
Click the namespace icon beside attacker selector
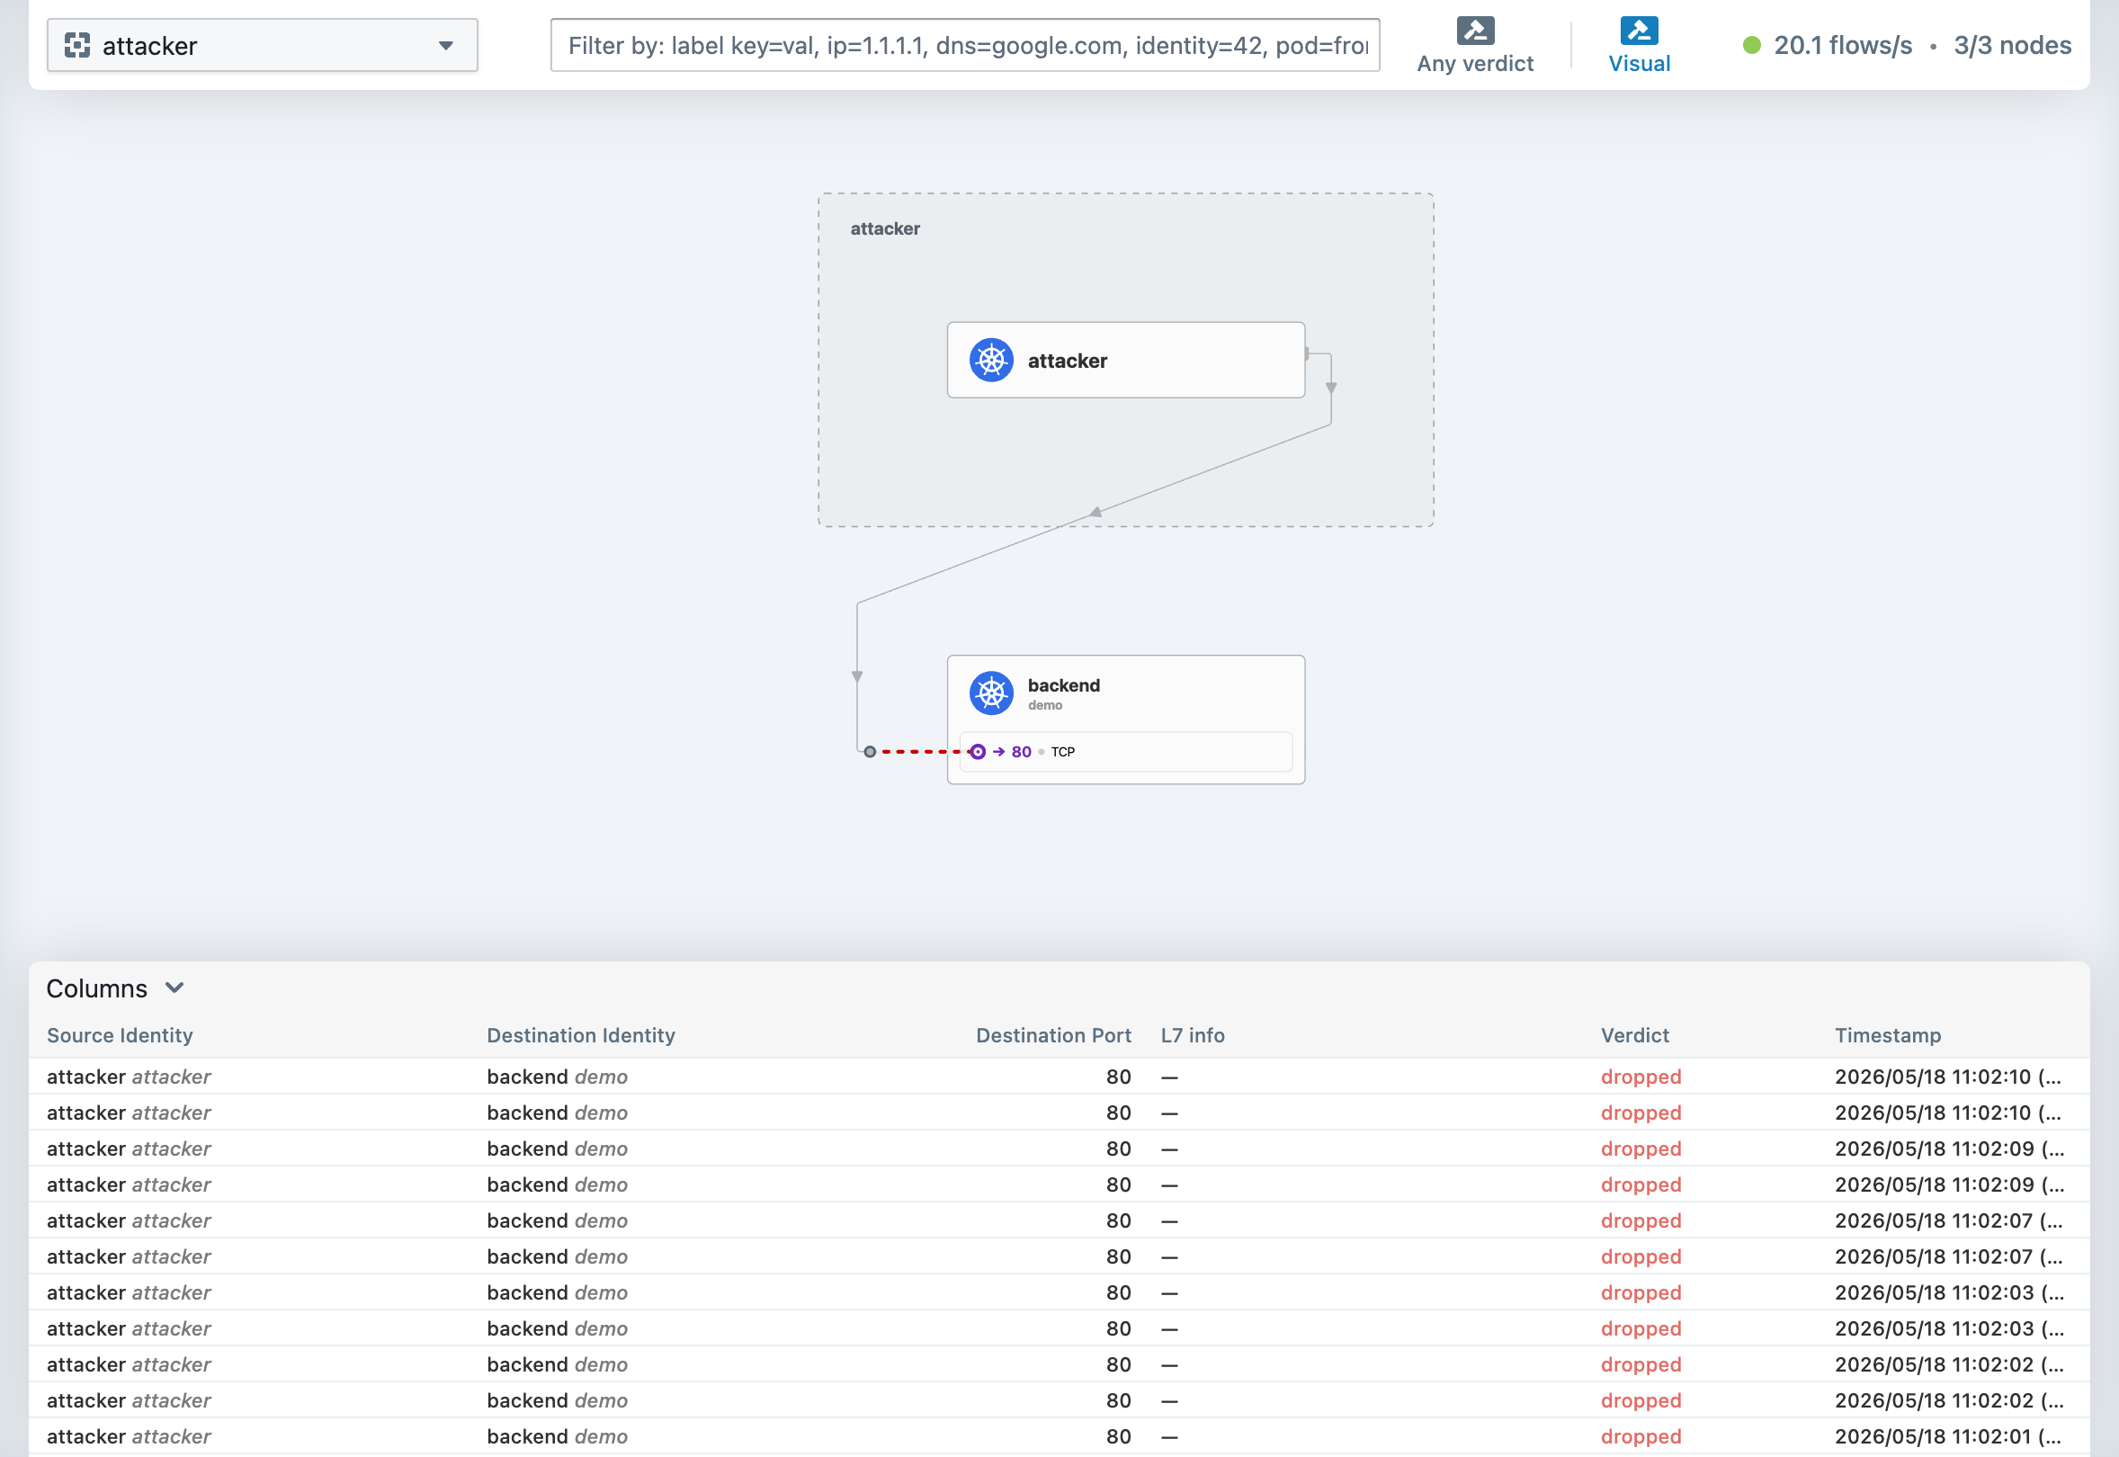pyautogui.click(x=77, y=45)
